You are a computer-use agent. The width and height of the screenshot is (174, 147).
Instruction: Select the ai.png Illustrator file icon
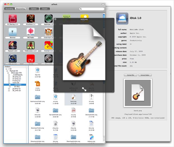38,84
